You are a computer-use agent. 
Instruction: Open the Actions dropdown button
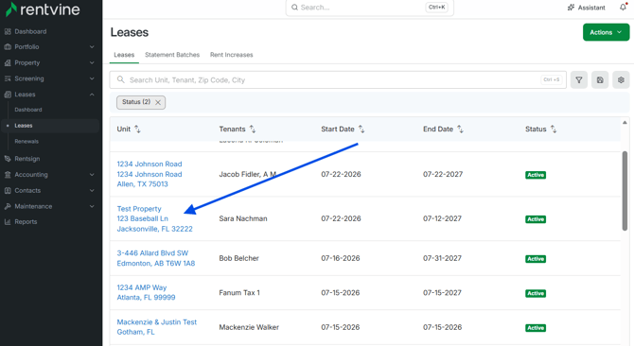[x=606, y=32]
